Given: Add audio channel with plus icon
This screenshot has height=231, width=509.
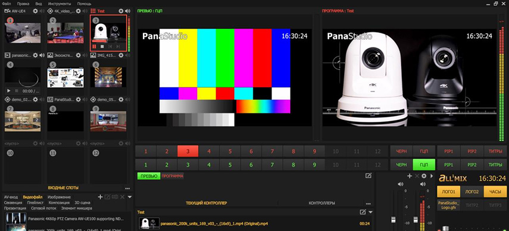Looking at the screenshot, I should click(x=410, y=176).
